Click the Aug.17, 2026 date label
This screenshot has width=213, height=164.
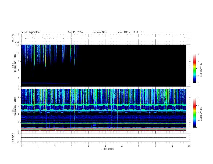(75, 32)
